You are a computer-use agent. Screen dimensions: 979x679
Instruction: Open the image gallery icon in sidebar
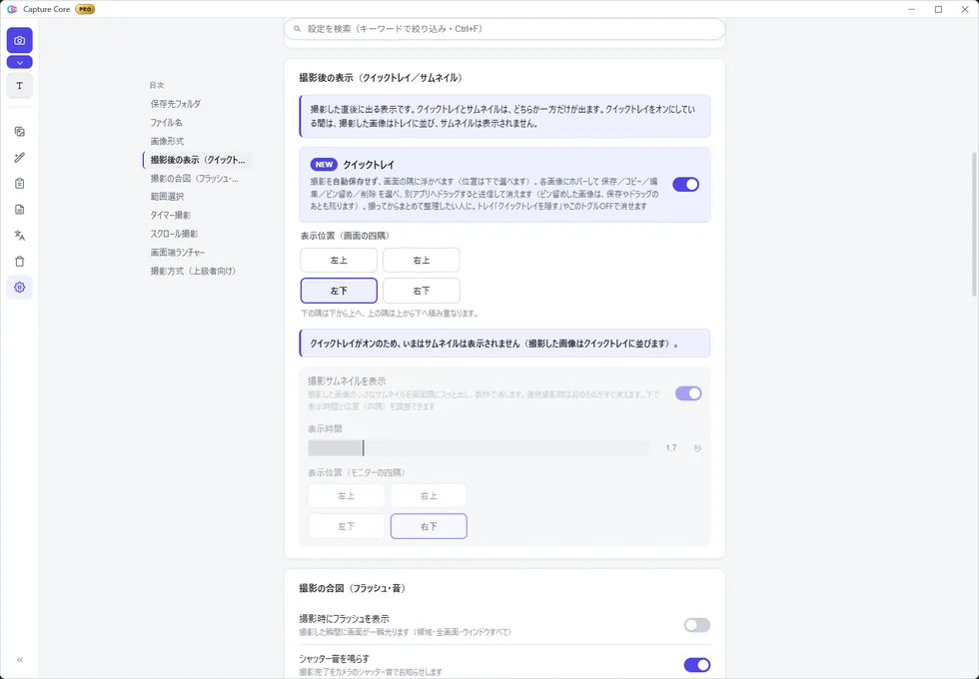click(19, 132)
